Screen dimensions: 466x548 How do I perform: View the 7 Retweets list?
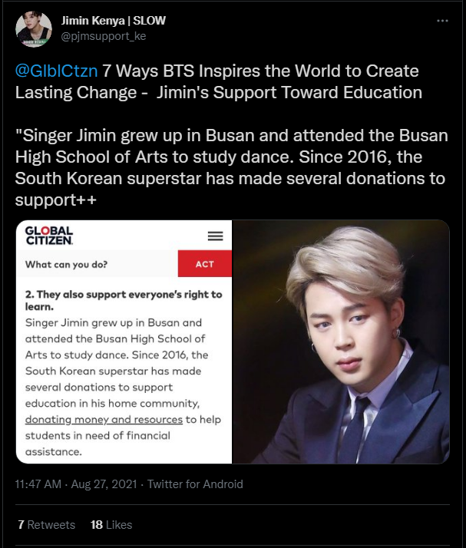pyautogui.click(x=46, y=524)
